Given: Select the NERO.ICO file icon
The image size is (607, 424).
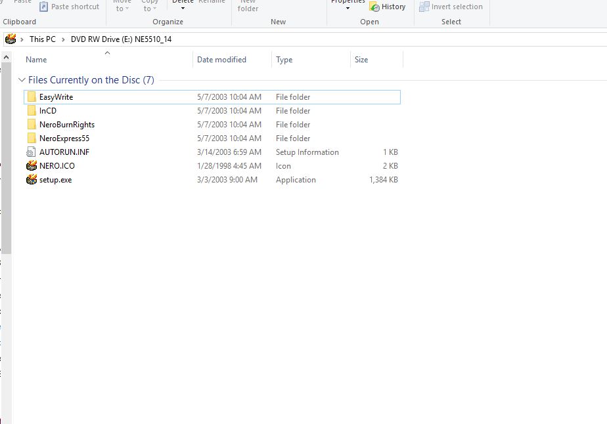Looking at the screenshot, I should pyautogui.click(x=32, y=166).
